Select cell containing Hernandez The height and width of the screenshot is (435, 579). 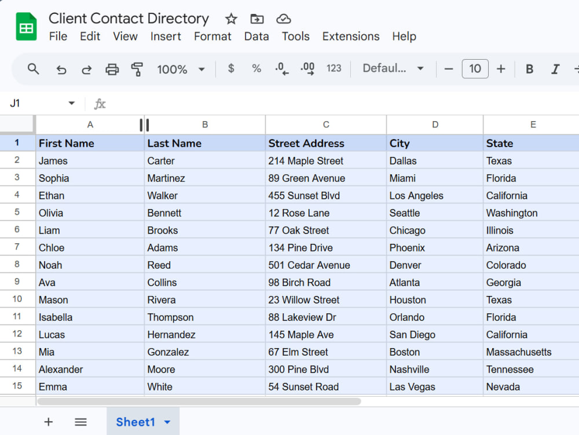point(205,334)
